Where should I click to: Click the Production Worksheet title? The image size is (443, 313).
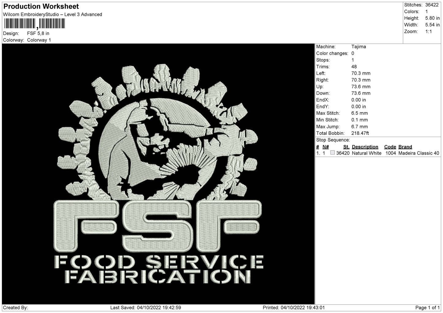coord(41,6)
